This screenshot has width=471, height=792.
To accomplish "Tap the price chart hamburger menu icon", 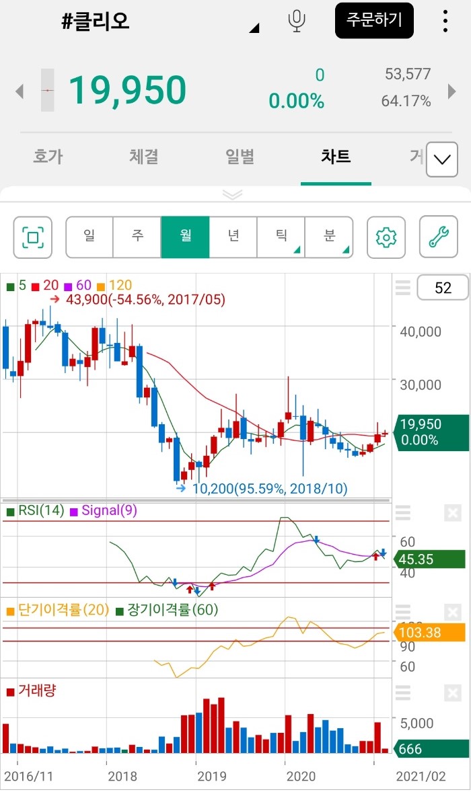I will pos(403,288).
